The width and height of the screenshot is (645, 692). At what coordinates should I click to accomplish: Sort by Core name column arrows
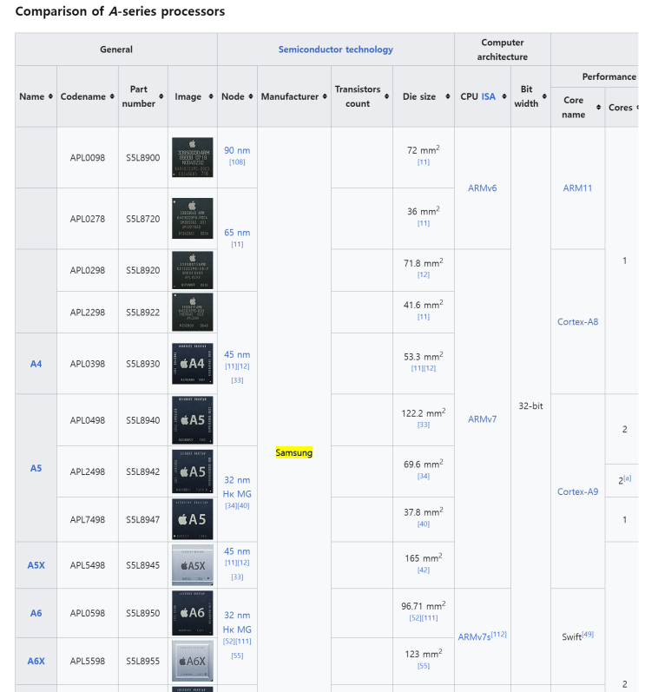[x=599, y=108]
